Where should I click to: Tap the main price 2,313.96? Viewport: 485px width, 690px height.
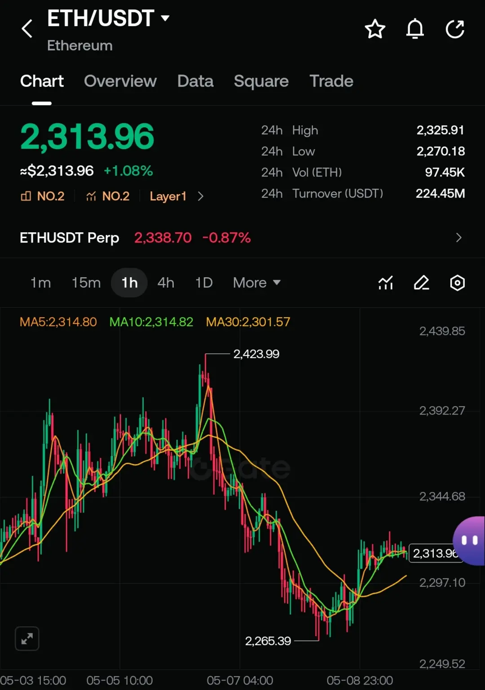(87, 137)
